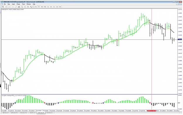183x115 pixels.
Task: Choose the text label tool
Action: 28,7
